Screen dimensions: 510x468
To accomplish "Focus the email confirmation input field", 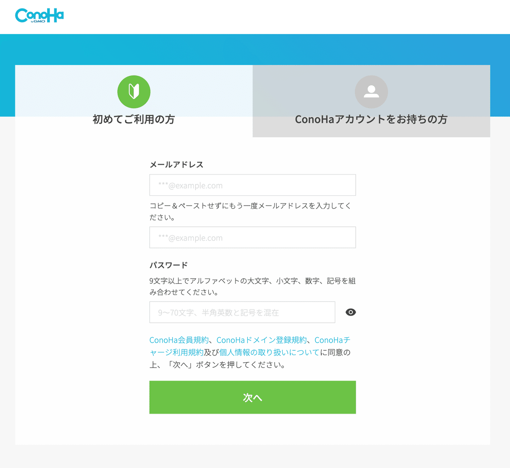I will pos(252,237).
